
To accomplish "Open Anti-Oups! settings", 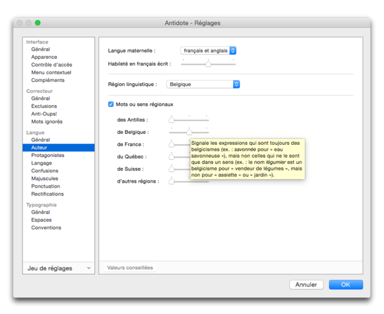I will tap(44, 114).
